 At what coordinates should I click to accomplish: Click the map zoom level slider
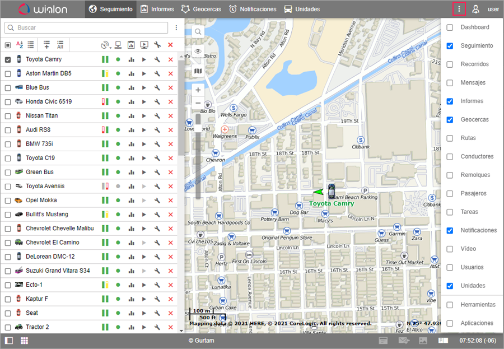coord(198,156)
